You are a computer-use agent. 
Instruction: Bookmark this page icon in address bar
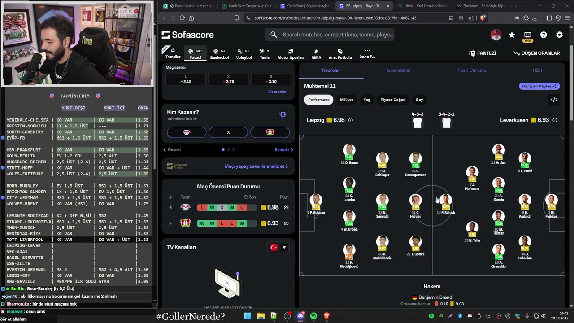point(236,18)
